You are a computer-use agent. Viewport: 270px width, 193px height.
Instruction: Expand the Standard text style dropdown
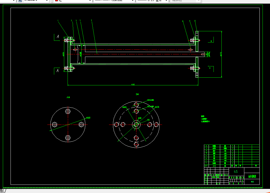(47, 1)
